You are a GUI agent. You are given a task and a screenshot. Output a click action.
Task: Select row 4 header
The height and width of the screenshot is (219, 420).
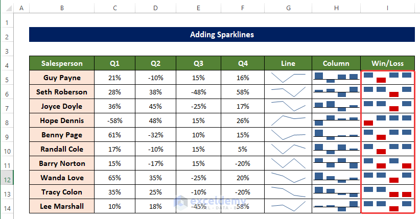(x=7, y=64)
